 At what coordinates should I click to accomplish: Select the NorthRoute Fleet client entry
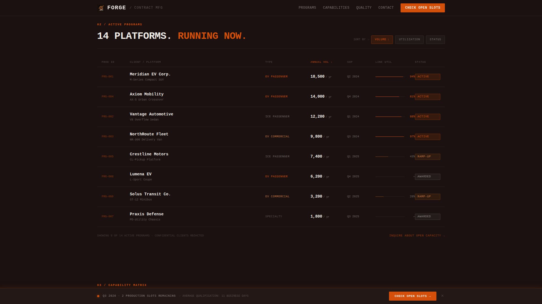[x=149, y=134]
